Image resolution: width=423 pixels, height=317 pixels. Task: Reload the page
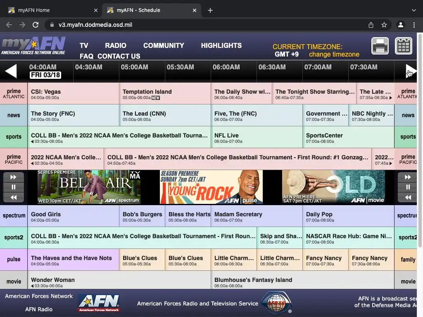click(x=36, y=25)
